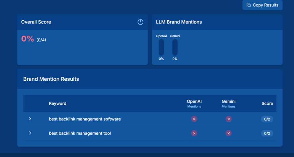Select the 'best backlink management tool' keyword text
294x157 pixels.
point(80,133)
